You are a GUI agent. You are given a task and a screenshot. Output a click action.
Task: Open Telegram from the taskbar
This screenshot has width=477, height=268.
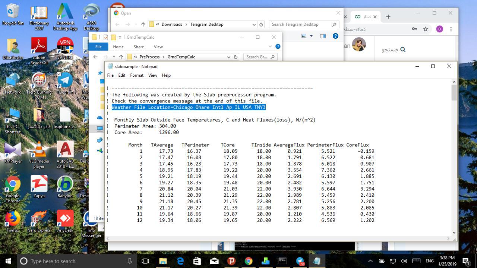click(x=300, y=261)
